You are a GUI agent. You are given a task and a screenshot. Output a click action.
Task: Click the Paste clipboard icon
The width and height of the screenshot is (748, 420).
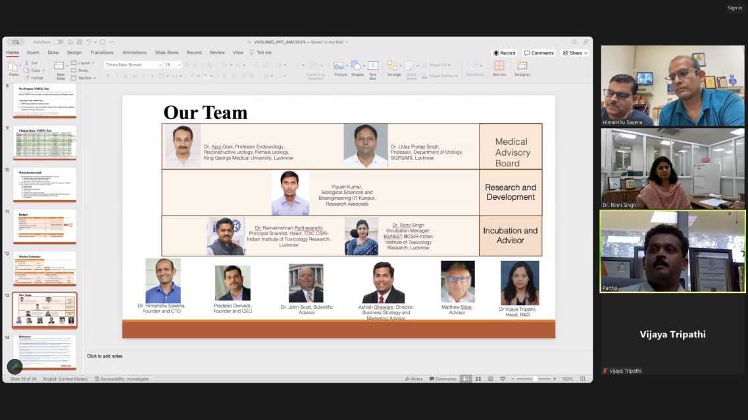(x=13, y=67)
